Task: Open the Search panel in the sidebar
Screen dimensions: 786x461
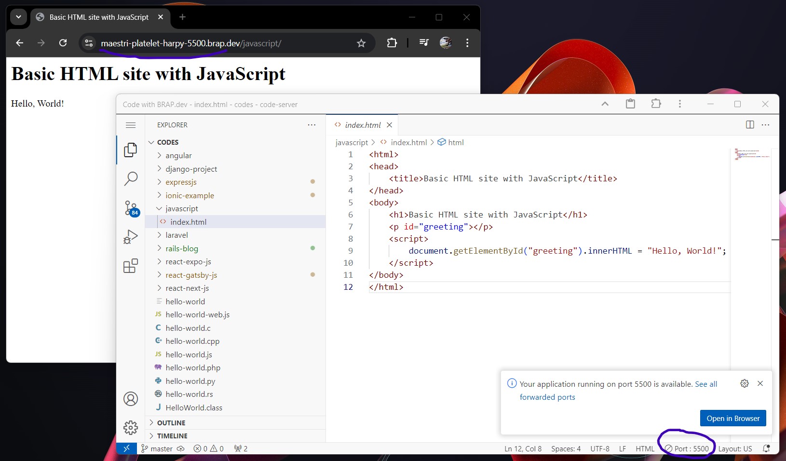Action: [131, 178]
